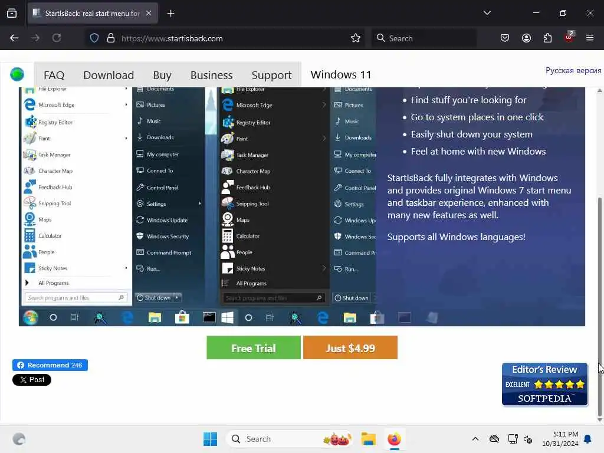The height and width of the screenshot is (453, 604).
Task: Click Control Panel in the light menu
Action: (x=162, y=188)
